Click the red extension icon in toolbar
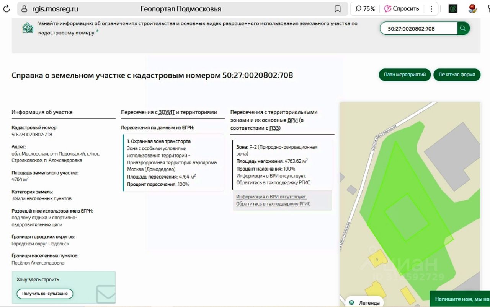The width and height of the screenshot is (490, 307). click(472, 9)
